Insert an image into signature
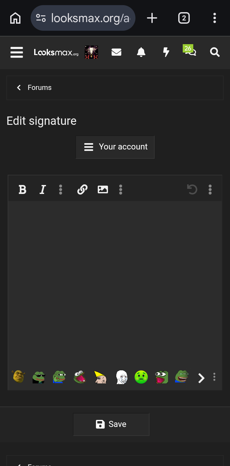This screenshot has width=230, height=466. click(103, 190)
